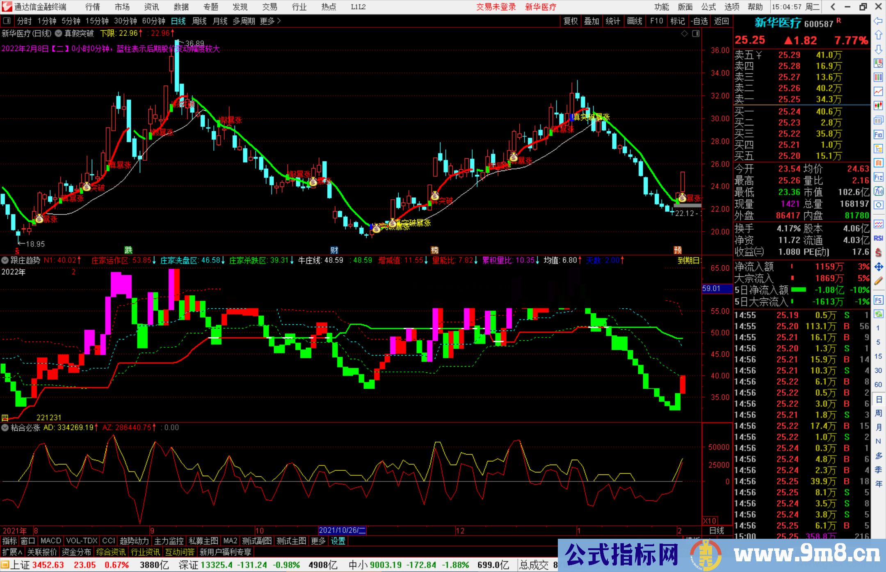Click the green refresh icon in sidebar

878,314
